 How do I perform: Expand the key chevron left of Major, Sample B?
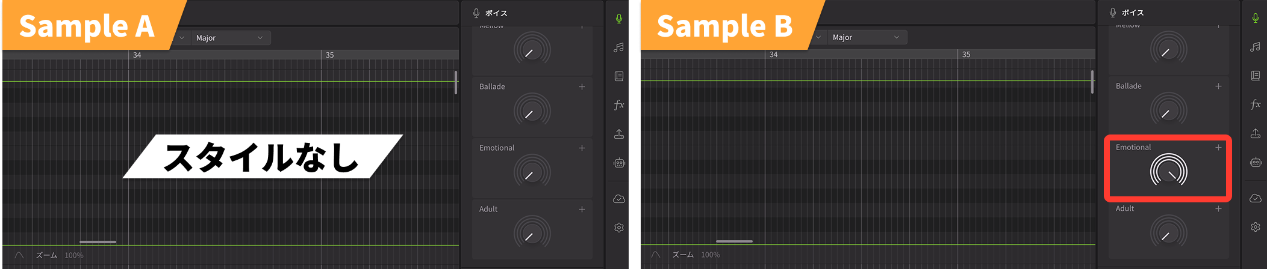point(818,37)
